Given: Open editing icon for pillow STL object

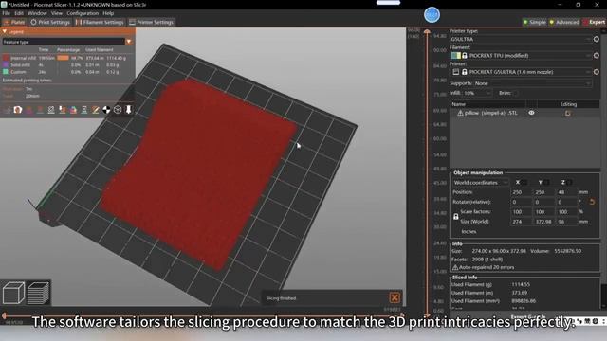Looking at the screenshot, I should [x=568, y=113].
